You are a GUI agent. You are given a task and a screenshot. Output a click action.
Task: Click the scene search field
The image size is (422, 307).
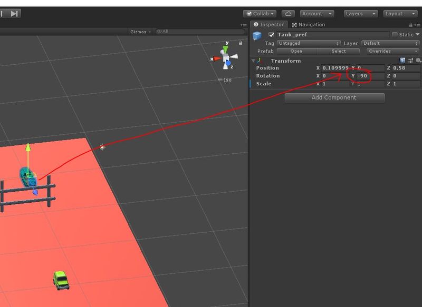point(200,32)
